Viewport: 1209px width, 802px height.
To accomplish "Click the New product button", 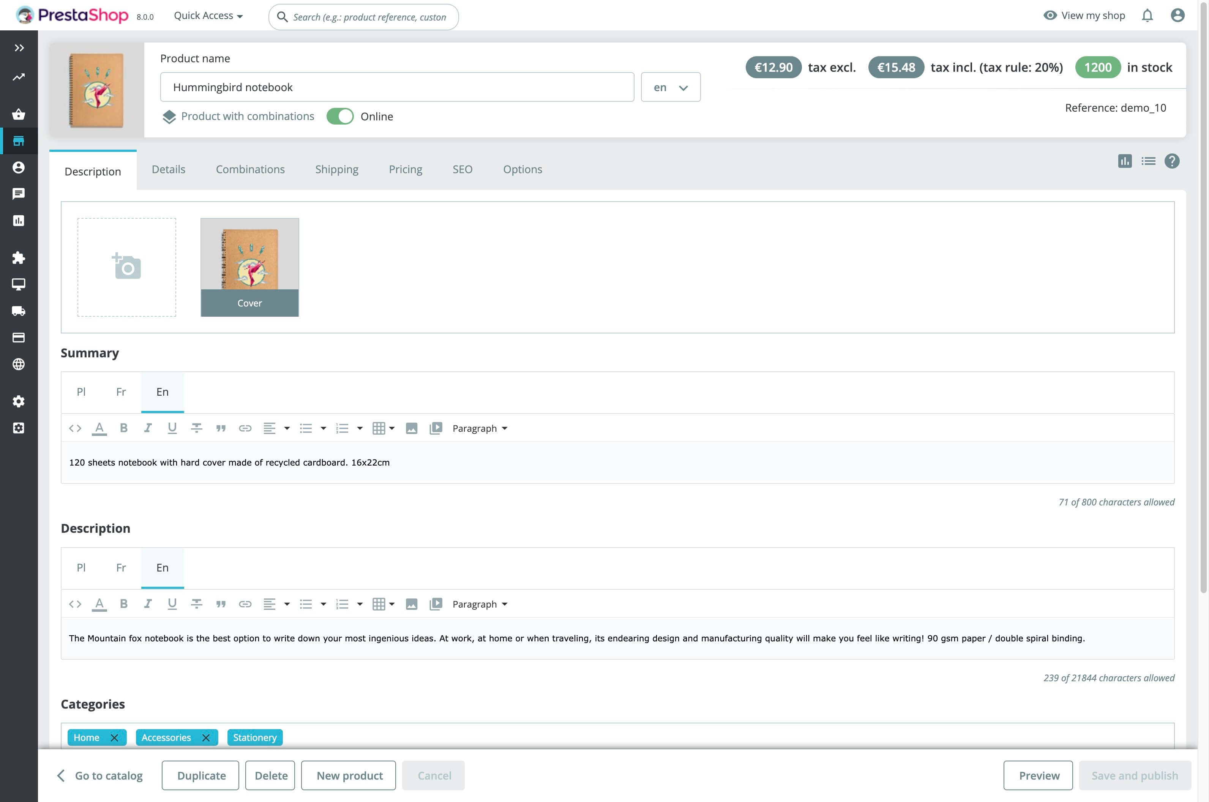I will coord(349,775).
